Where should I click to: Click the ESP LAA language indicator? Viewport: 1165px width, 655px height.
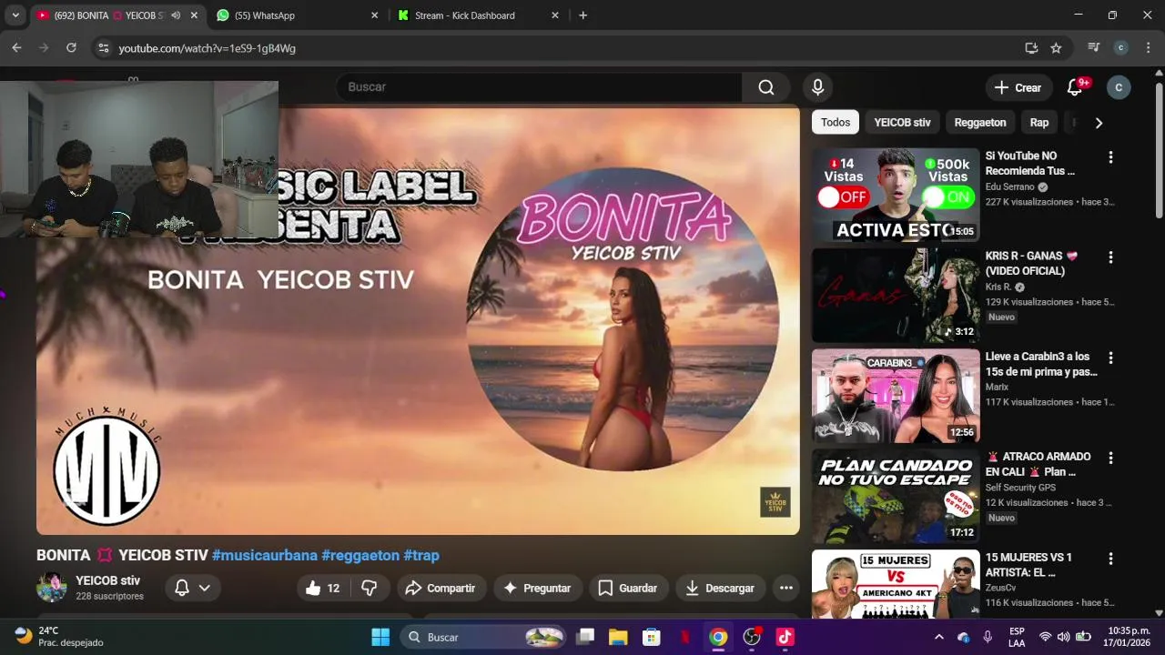tap(1017, 637)
